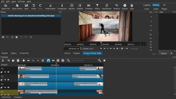Hide track V3 with eye icon
Viewport: 176px width, 99px height.
[9, 80]
